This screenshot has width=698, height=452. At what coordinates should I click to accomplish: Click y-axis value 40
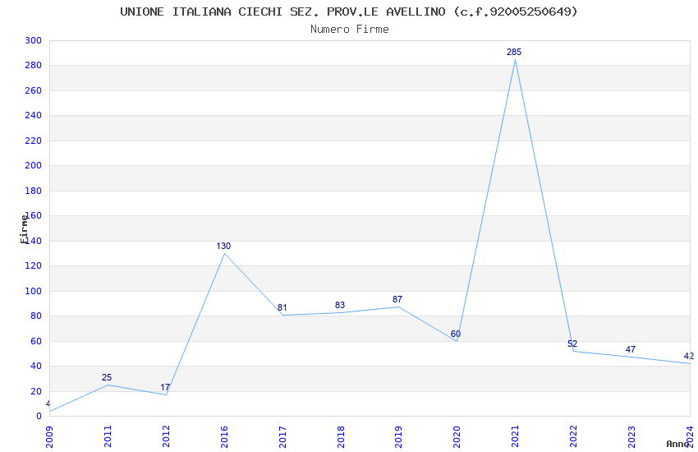click(x=36, y=366)
